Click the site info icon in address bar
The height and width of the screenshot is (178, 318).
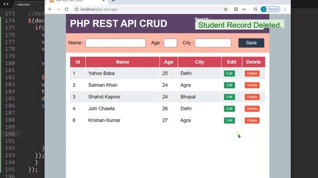click(77, 9)
